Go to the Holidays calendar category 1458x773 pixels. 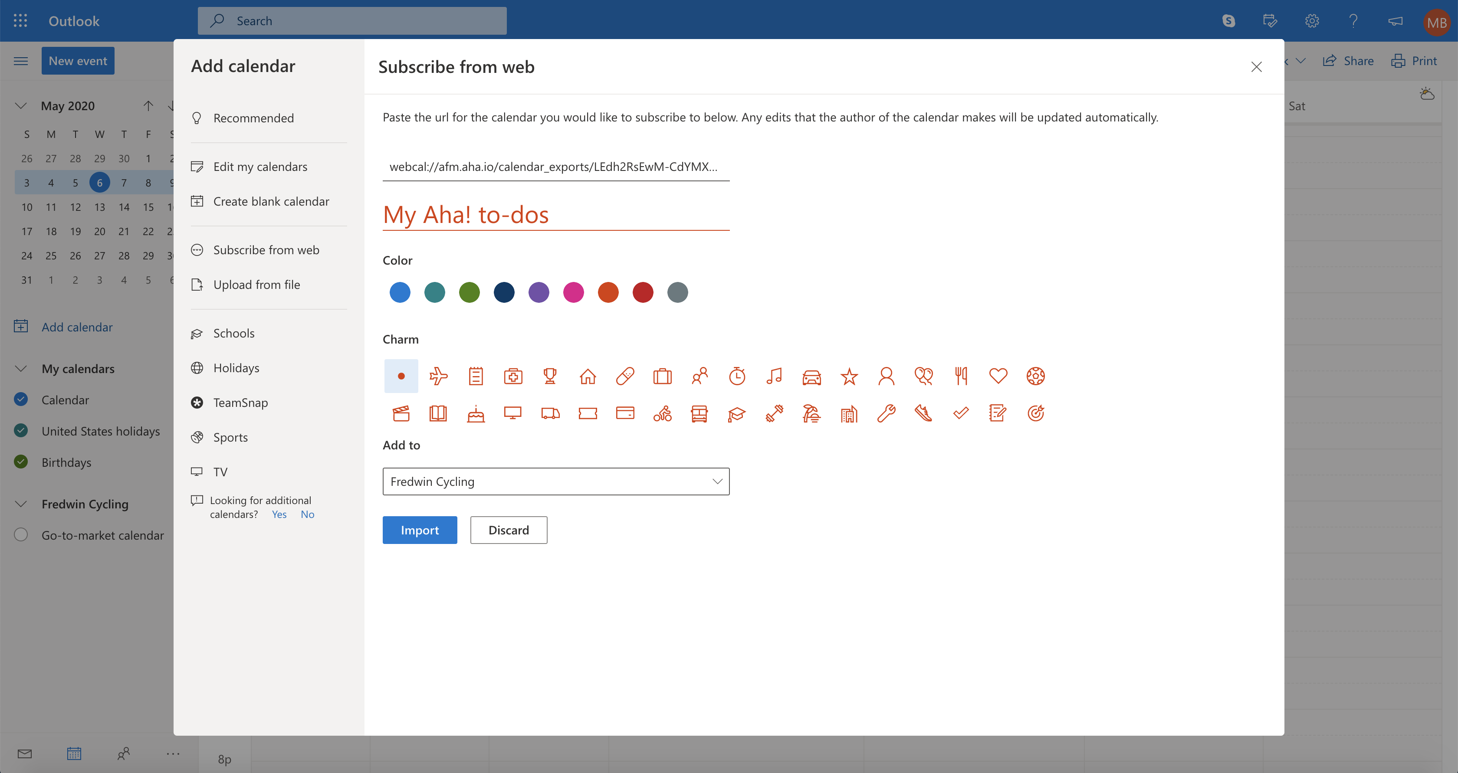[x=236, y=368]
